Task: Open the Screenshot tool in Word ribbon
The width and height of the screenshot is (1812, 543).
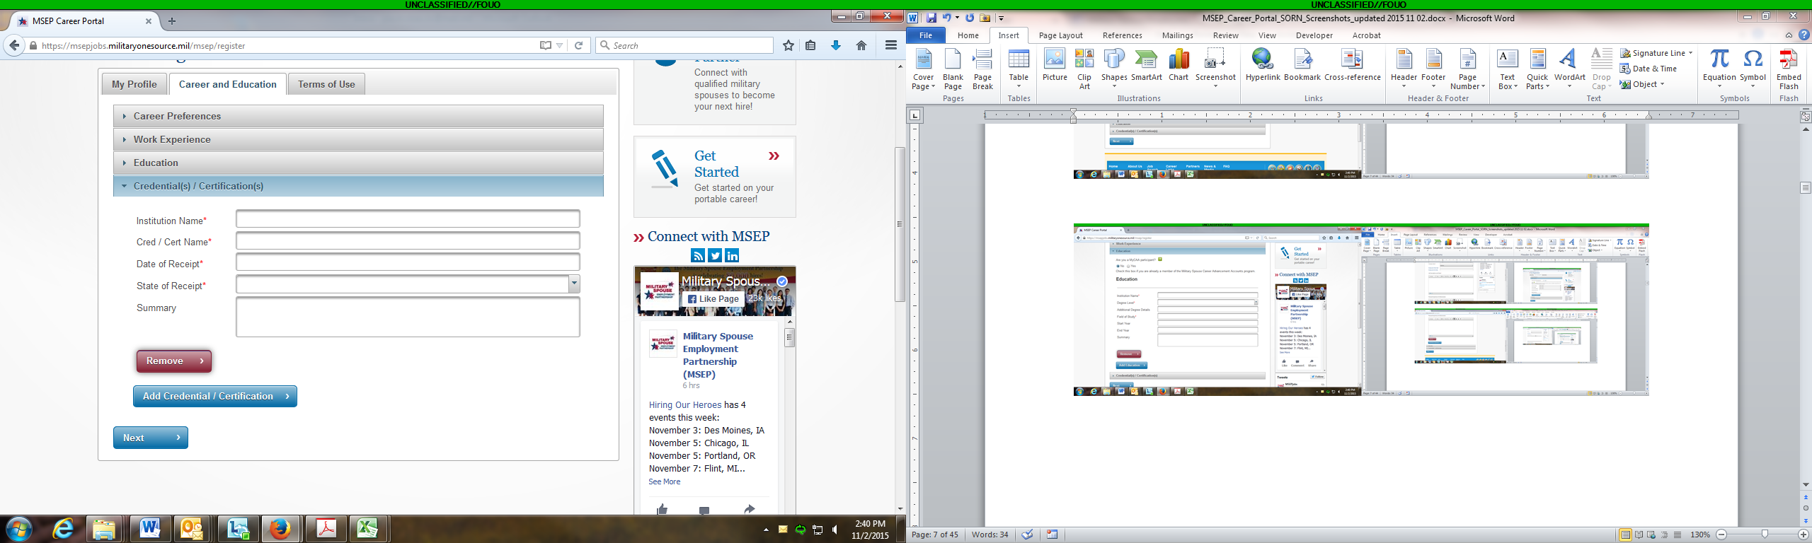Action: tap(1215, 69)
